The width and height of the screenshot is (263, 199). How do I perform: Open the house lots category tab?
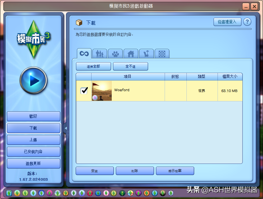point(131,53)
